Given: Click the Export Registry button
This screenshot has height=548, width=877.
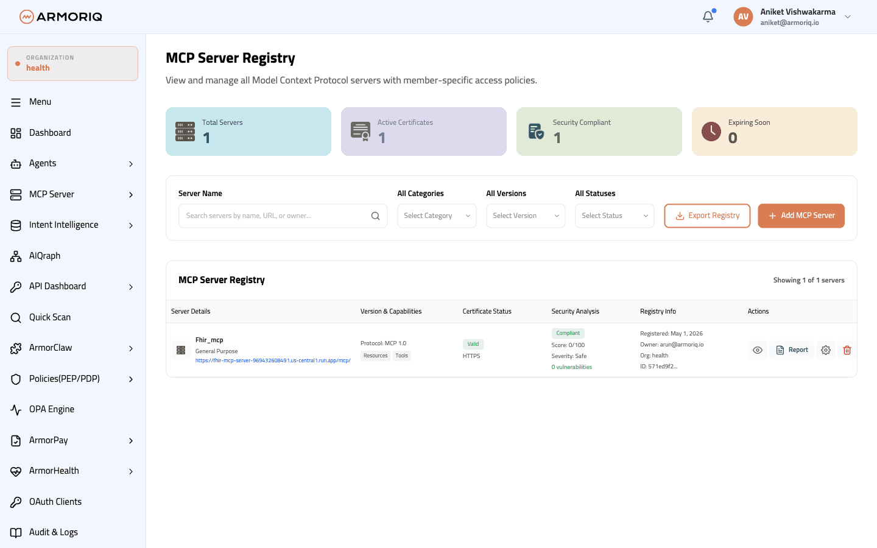Looking at the screenshot, I should 707,216.
